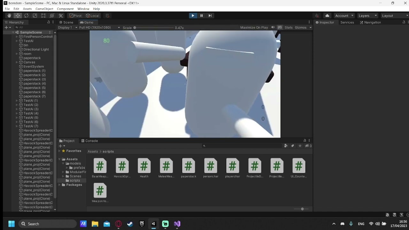Click the Pause button
Image resolution: width=409 pixels, height=230 pixels.
tap(201, 16)
